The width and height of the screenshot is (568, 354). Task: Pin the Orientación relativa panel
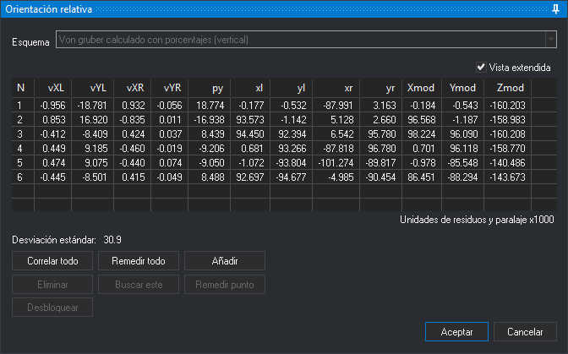tap(555, 9)
